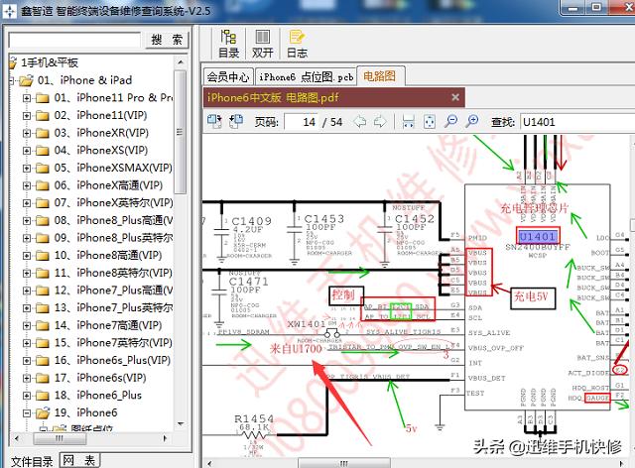
Task: Click the 目录 directory toolbar icon
Action: 228,45
